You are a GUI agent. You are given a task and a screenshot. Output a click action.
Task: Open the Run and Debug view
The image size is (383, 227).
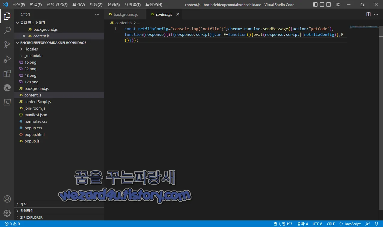7,59
